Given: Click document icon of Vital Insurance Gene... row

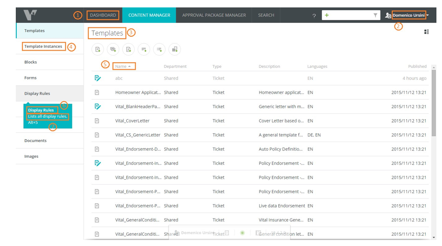Looking at the screenshot, I should (x=97, y=220).
